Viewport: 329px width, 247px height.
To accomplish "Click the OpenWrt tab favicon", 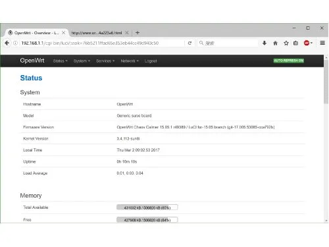I will (x=10, y=33).
